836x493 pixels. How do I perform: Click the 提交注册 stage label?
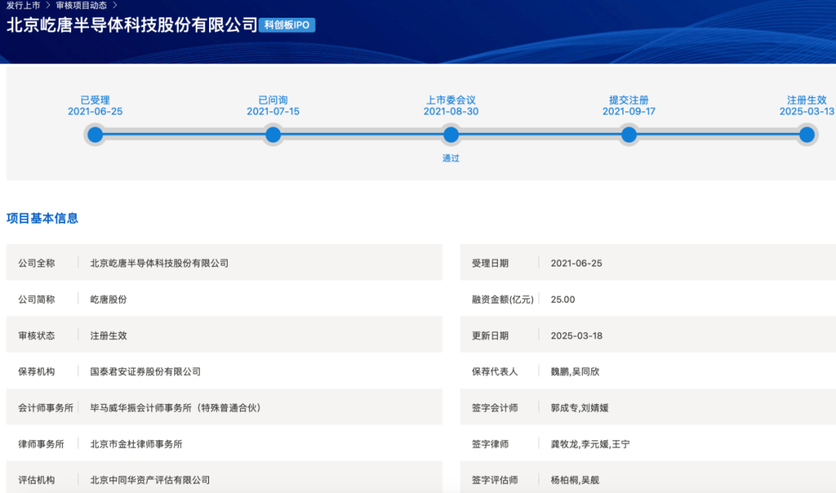click(629, 100)
